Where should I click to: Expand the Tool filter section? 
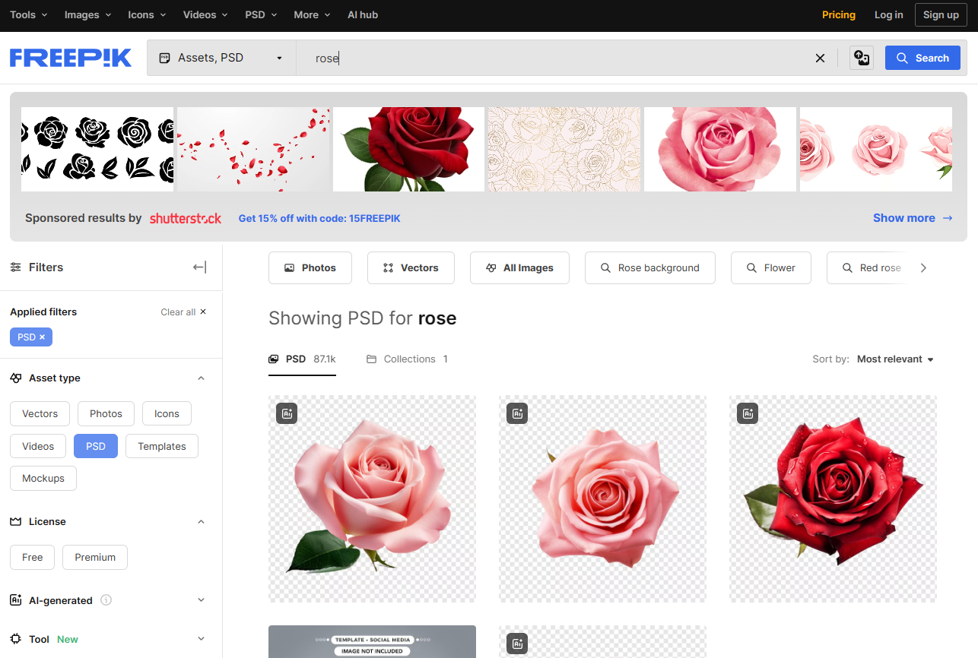[201, 639]
